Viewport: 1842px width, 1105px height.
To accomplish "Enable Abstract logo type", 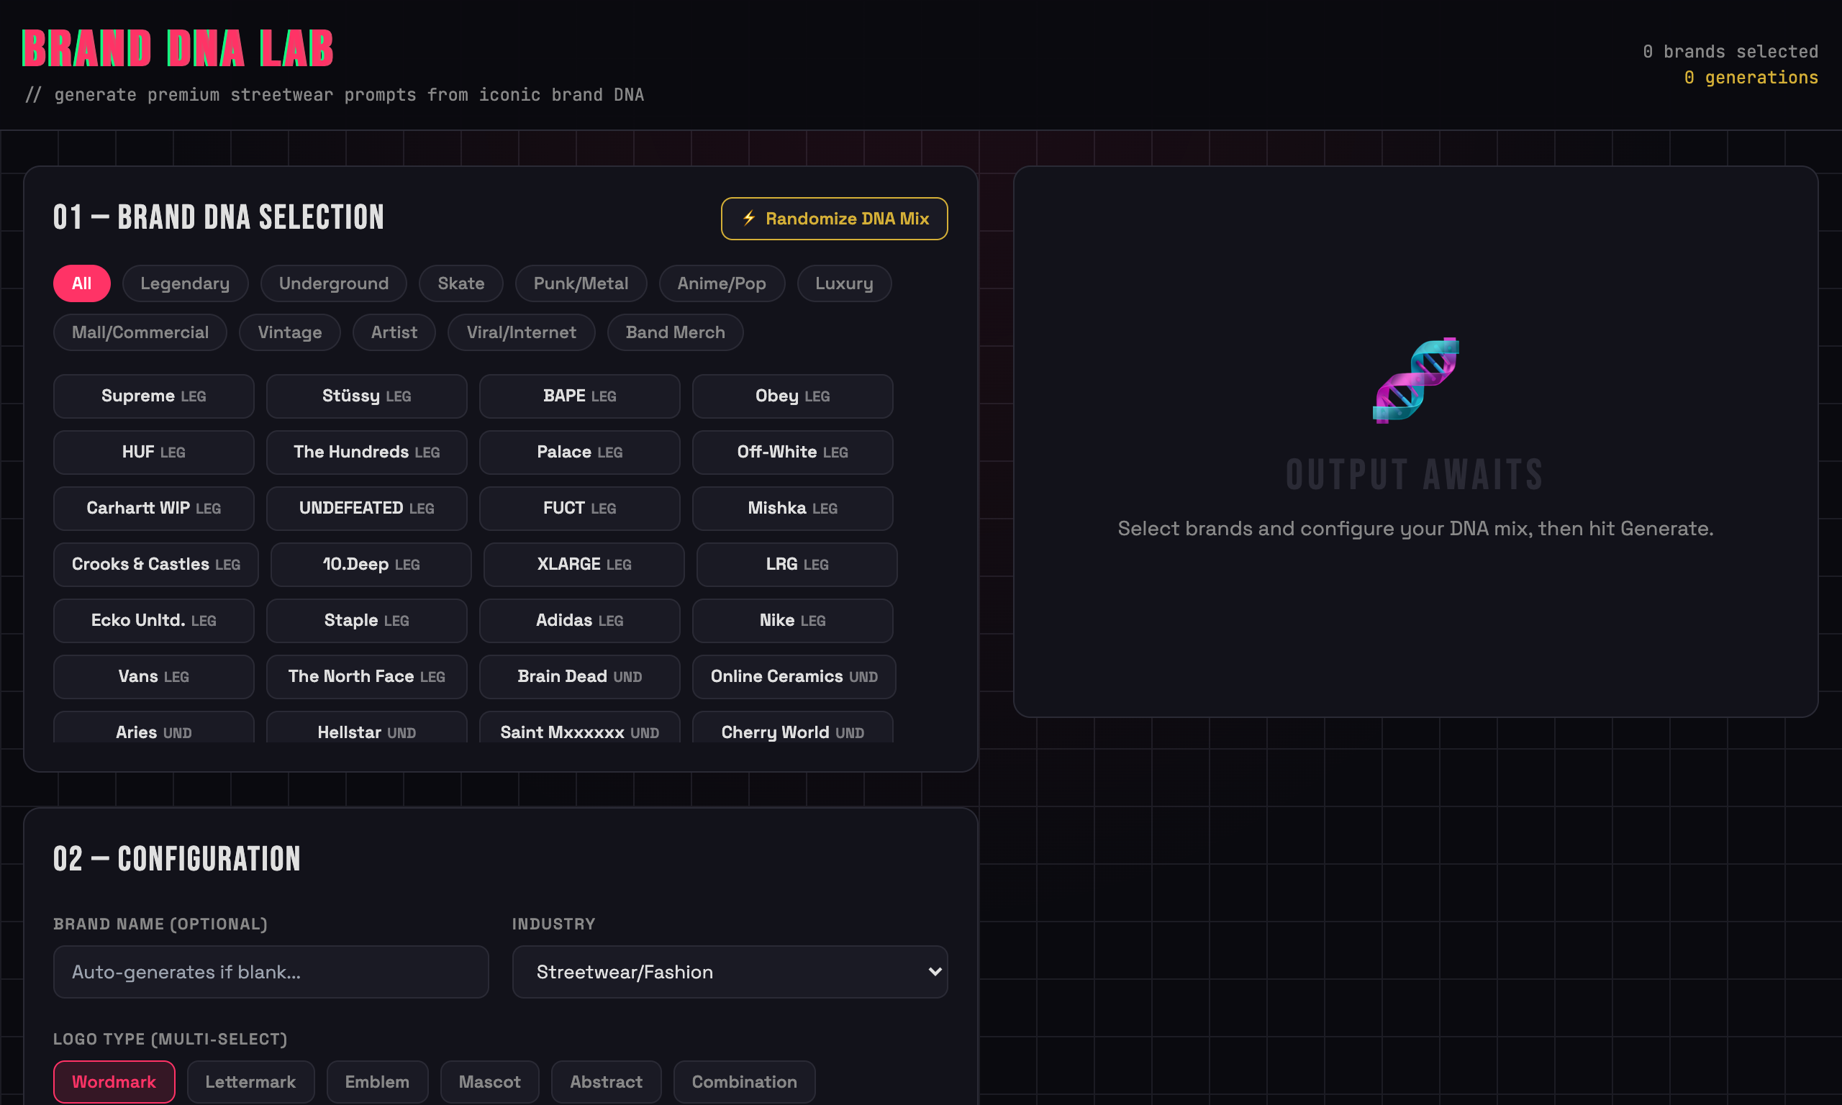I will click(606, 1082).
